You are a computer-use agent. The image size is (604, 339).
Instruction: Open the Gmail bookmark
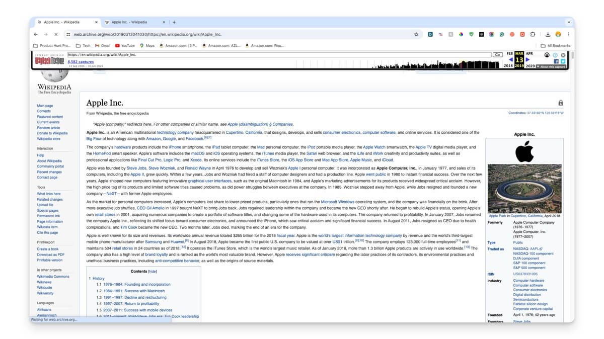102,45
